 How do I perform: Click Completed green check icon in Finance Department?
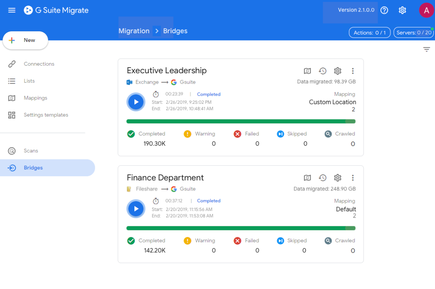(131, 241)
